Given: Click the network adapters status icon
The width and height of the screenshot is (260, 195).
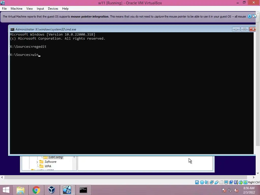Looking at the screenshot, I should click(212, 182).
